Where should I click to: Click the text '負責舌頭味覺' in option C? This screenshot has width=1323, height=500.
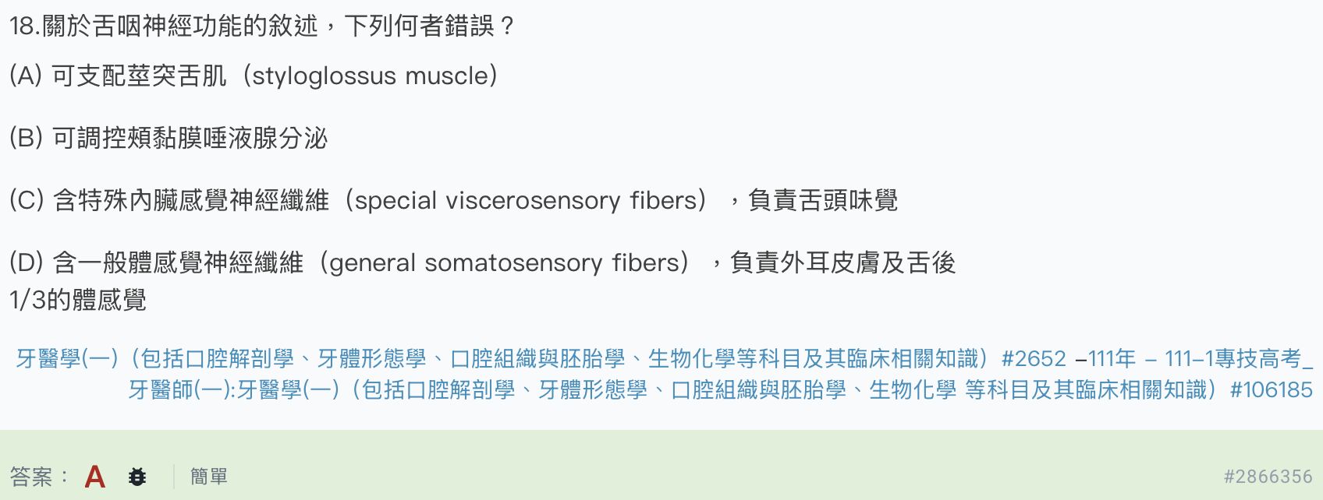pyautogui.click(x=823, y=201)
